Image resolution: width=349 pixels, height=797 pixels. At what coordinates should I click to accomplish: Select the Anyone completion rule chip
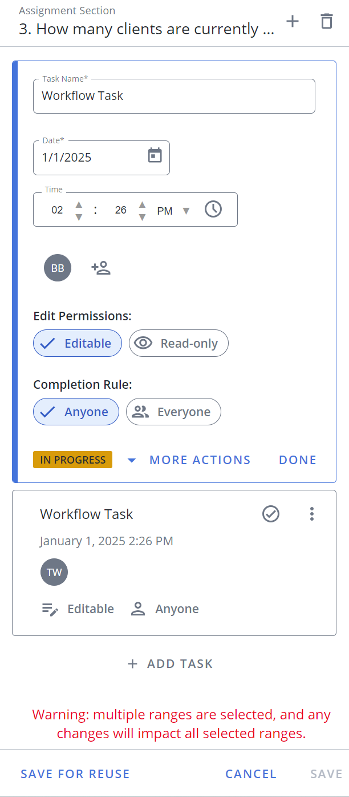click(x=76, y=412)
